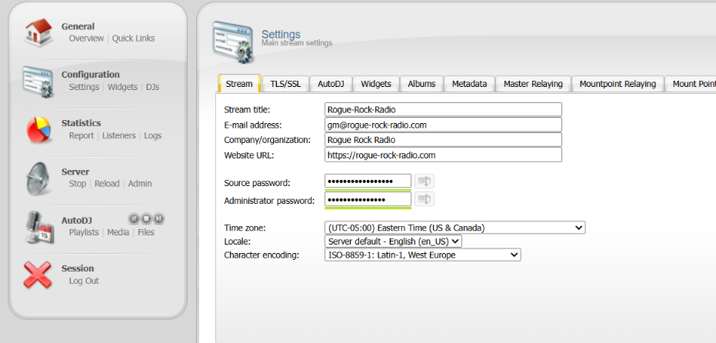Open the Mount Points tab

(691, 84)
